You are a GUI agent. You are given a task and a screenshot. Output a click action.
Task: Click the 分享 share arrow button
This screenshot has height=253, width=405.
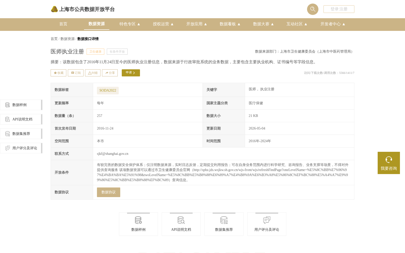(110, 73)
